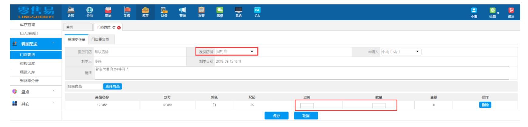Viewport: 528px width, 127px height.
Task: Click the 选择商品 button
Action: pyautogui.click(x=112, y=87)
